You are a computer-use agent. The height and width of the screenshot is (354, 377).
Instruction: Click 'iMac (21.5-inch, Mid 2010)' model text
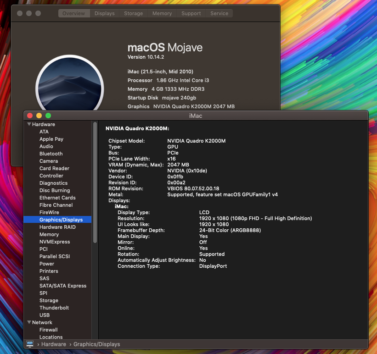pyautogui.click(x=160, y=72)
